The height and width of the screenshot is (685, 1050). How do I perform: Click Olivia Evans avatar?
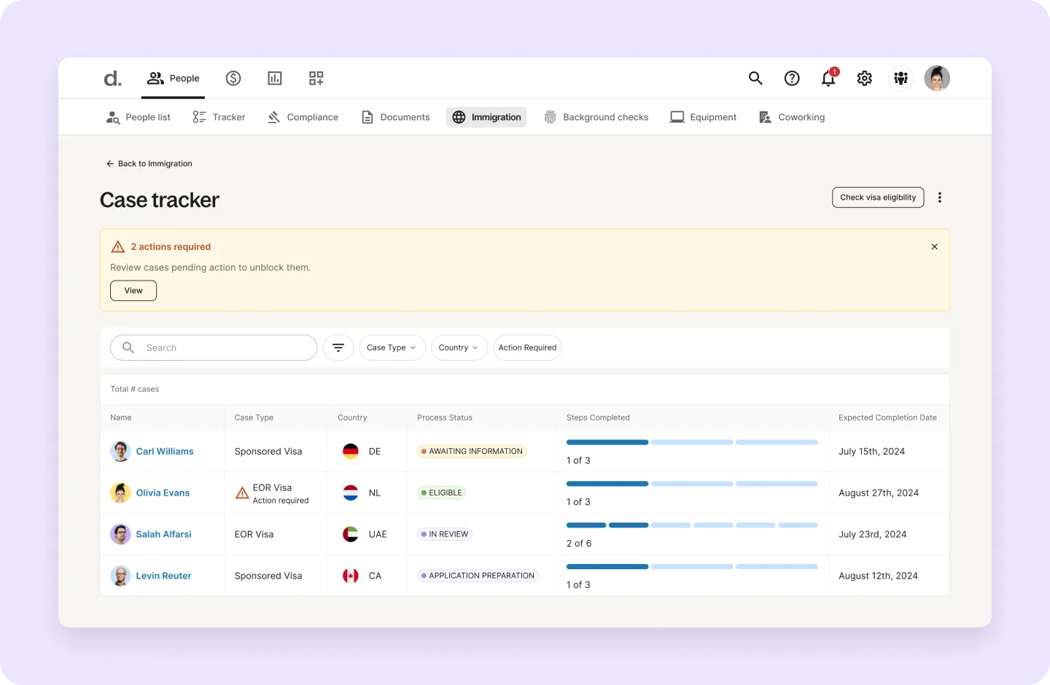120,493
